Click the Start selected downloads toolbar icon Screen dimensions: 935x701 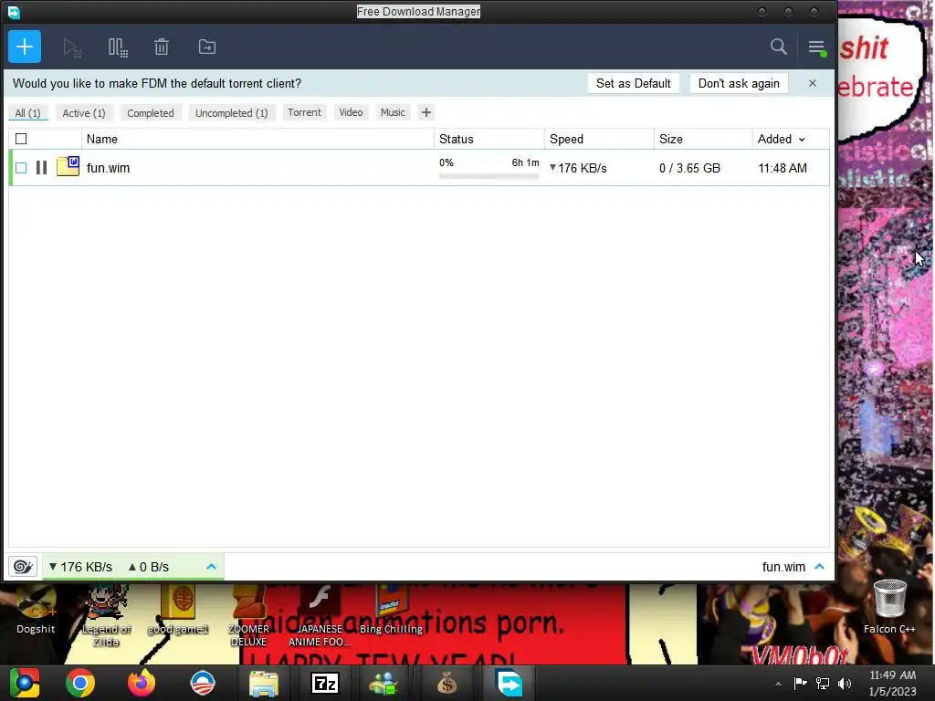(x=72, y=47)
